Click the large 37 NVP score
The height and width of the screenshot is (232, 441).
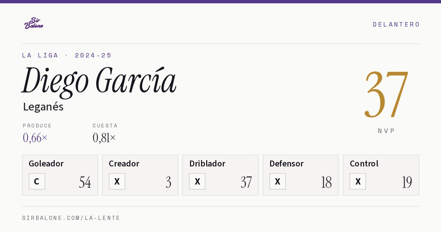386,94
